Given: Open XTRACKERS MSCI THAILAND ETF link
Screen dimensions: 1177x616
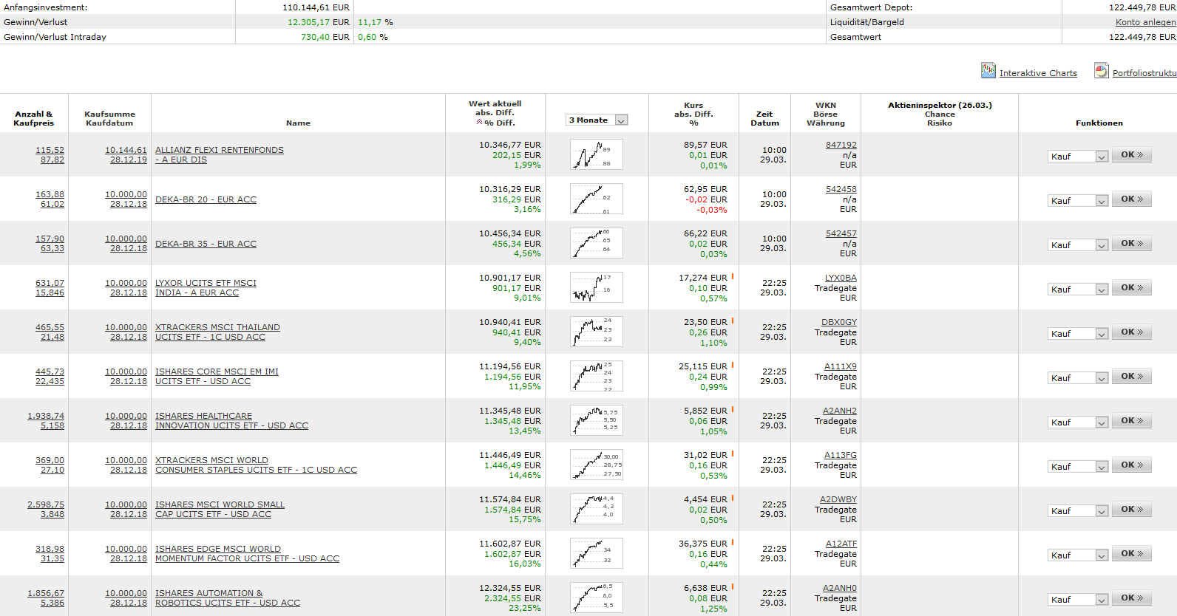Looking at the screenshot, I should pos(217,332).
